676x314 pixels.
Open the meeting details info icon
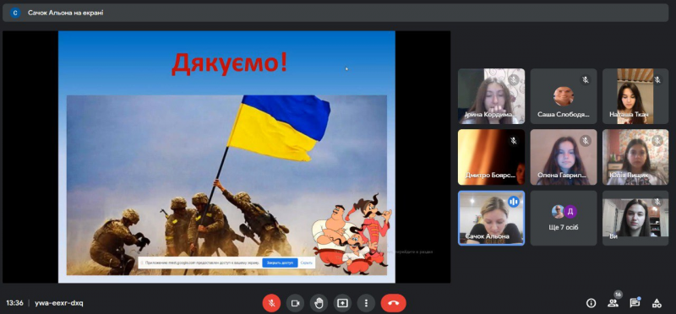[591, 303]
